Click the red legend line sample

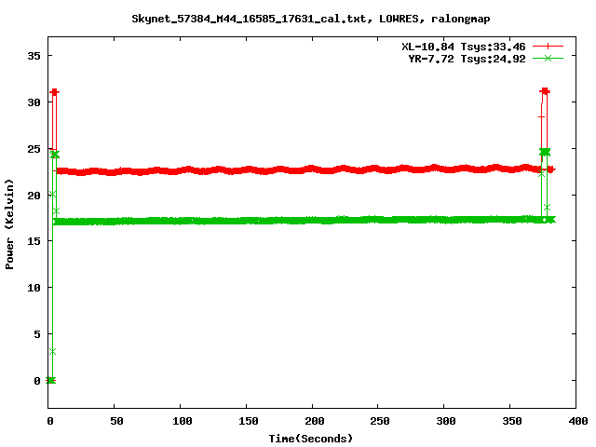pos(548,47)
